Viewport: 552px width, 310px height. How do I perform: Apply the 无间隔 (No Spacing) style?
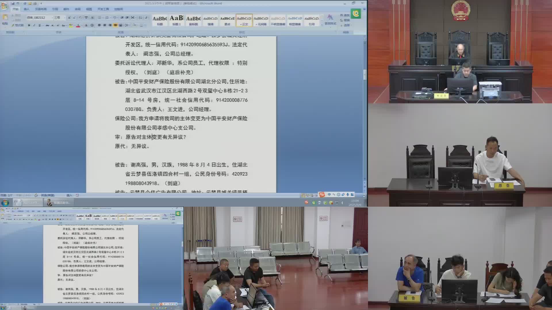pyautogui.click(x=261, y=20)
